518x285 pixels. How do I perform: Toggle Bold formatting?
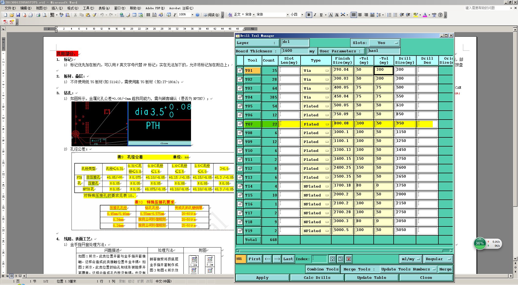(x=309, y=15)
